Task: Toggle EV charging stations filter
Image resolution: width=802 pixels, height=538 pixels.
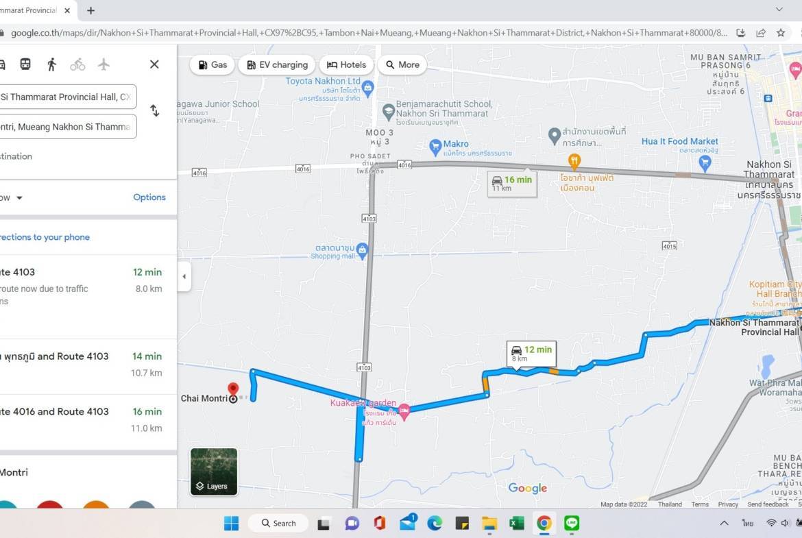Action: (277, 65)
